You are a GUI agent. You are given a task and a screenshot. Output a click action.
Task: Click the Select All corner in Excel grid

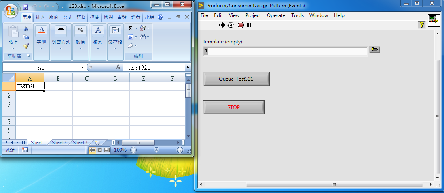[x=9, y=78]
